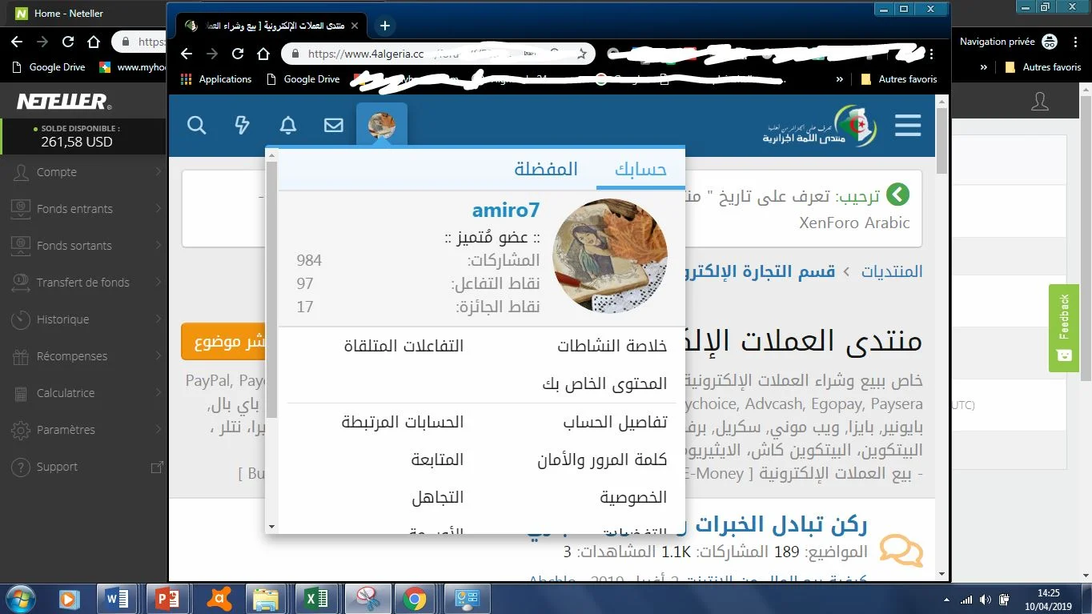The height and width of the screenshot is (614, 1092).
Task: Switch to the المفضلة tab
Action: tap(546, 169)
